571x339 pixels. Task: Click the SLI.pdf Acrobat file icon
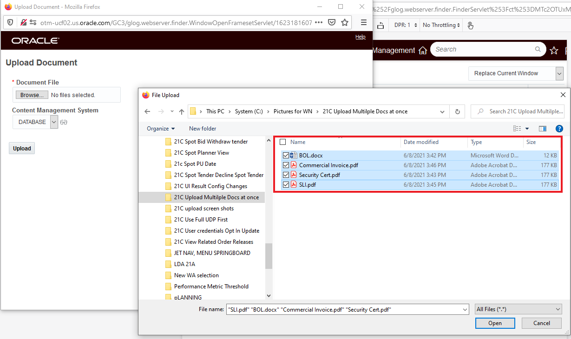click(294, 184)
